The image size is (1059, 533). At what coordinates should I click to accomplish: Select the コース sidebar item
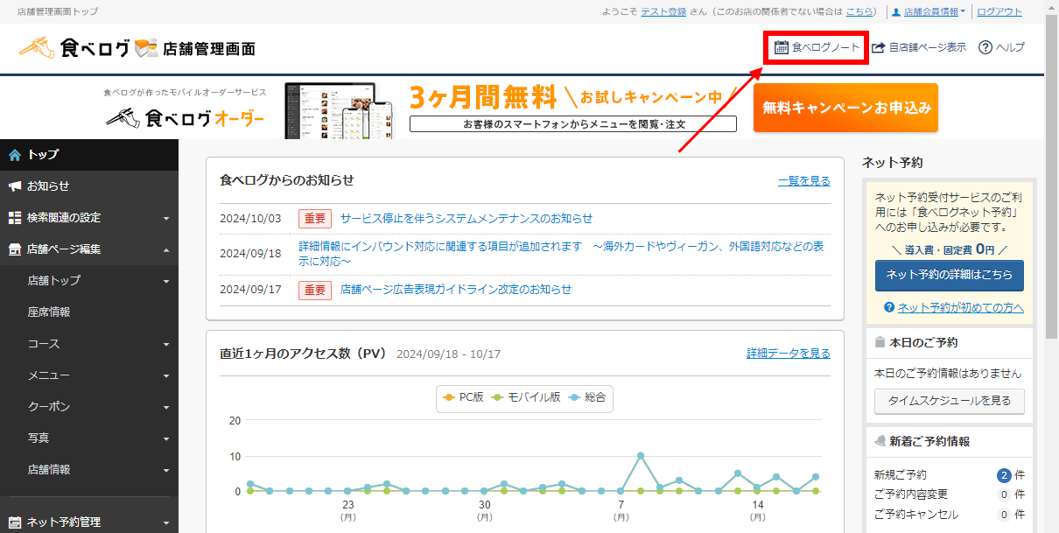pos(89,344)
